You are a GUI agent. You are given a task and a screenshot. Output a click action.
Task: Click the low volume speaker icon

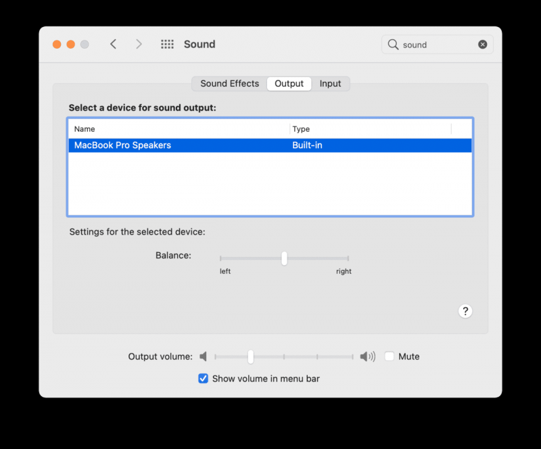pos(204,356)
